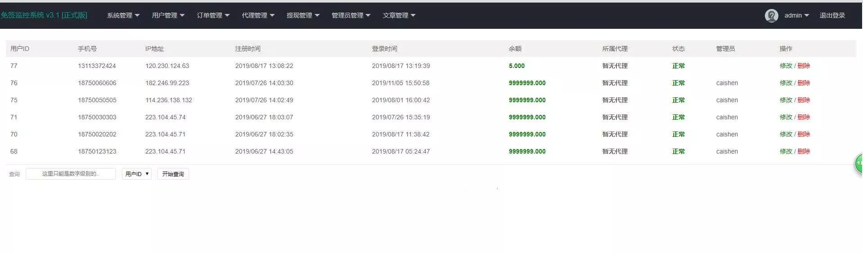863x254 pixels.
Task: Click the admin avatar icon
Action: (x=771, y=16)
